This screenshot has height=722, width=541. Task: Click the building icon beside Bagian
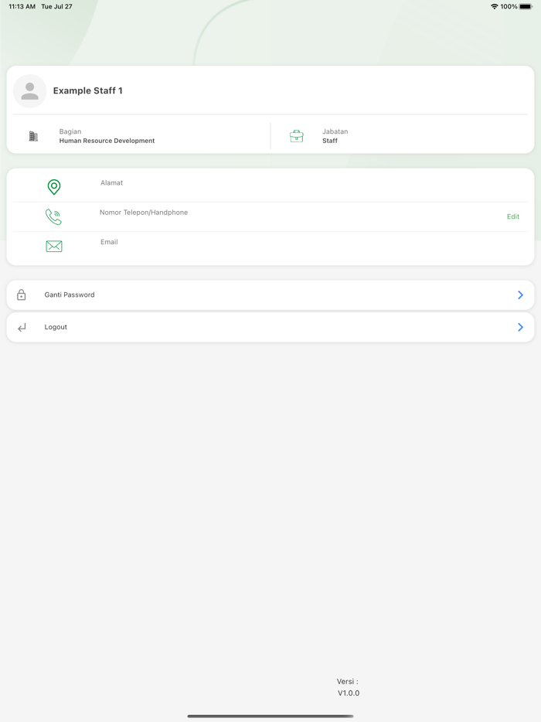point(33,136)
